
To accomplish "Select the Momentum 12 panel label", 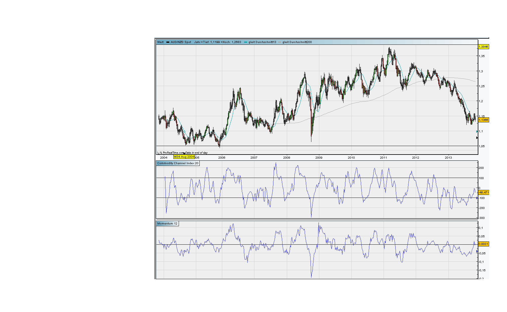I will pyautogui.click(x=167, y=224).
